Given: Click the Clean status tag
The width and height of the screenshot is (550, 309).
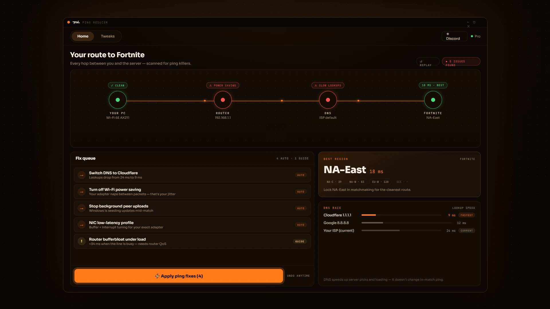Looking at the screenshot, I should pyautogui.click(x=118, y=86).
